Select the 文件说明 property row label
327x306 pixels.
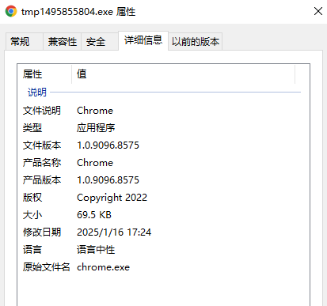(x=42, y=111)
